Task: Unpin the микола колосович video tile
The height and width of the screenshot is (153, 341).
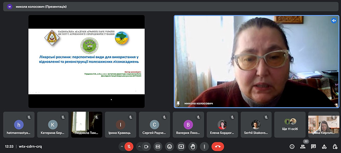Action: 178,103
